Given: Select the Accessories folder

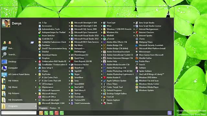Looking at the screenshot, I should tap(47, 26).
